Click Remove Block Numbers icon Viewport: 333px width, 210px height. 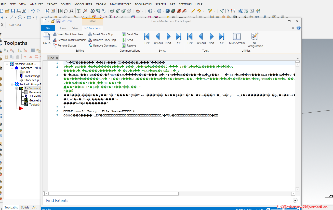tap(55, 40)
